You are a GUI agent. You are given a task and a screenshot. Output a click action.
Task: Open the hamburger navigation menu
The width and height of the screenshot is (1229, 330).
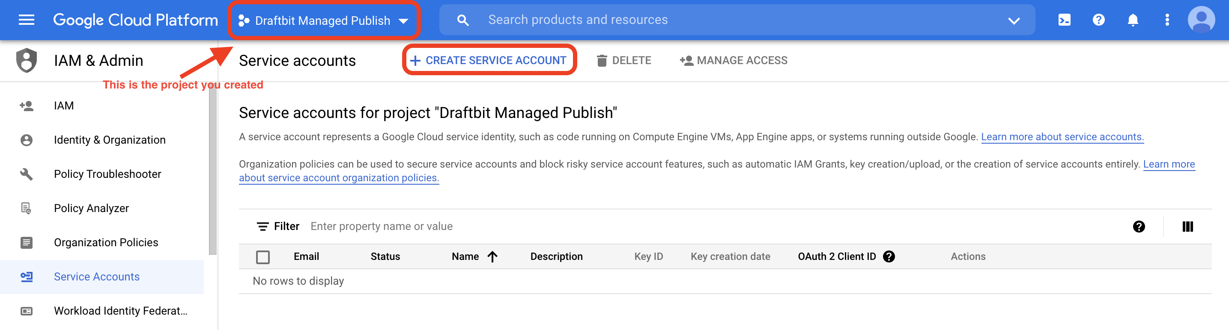tap(26, 20)
